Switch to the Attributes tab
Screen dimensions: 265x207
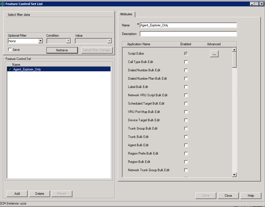pos(126,14)
